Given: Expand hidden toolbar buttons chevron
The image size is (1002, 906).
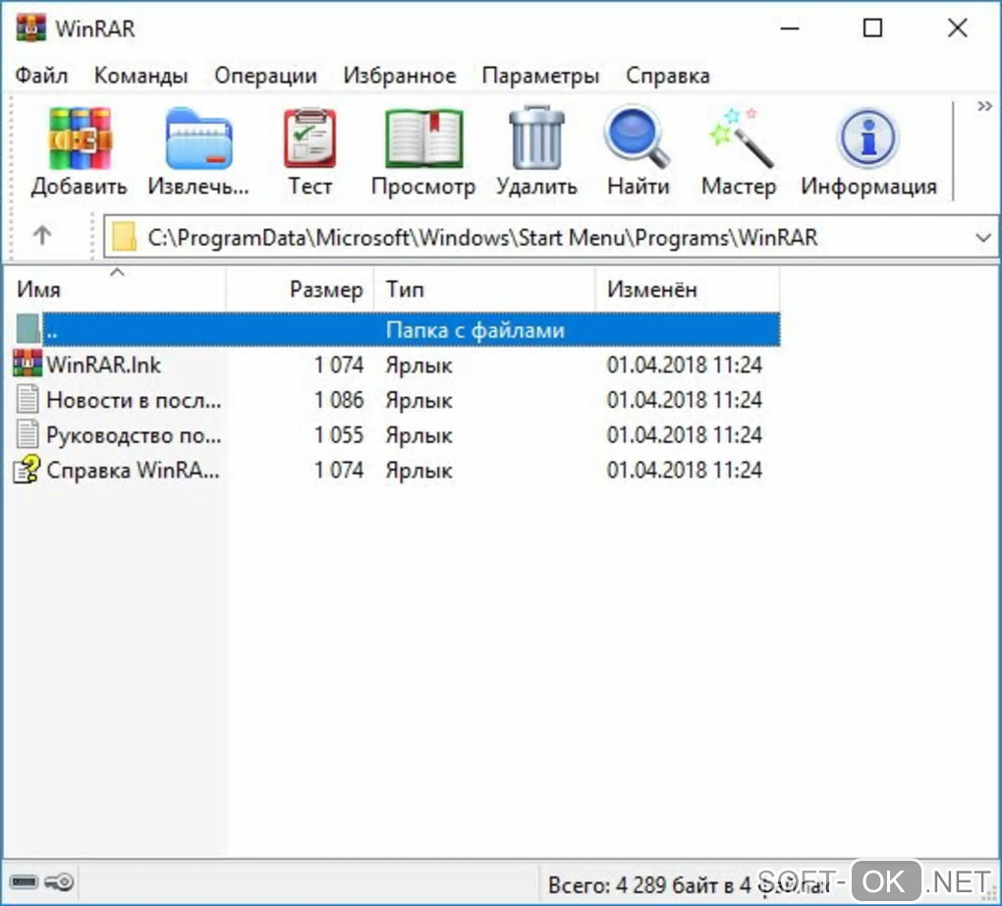Looking at the screenshot, I should [x=984, y=106].
